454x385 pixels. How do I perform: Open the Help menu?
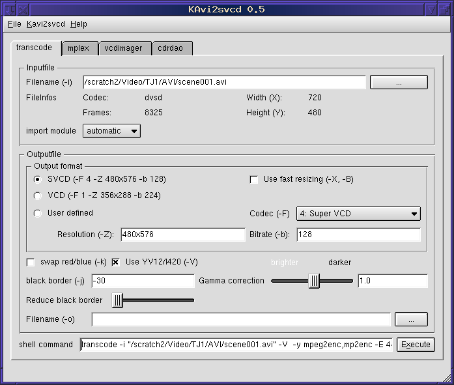tap(78, 24)
